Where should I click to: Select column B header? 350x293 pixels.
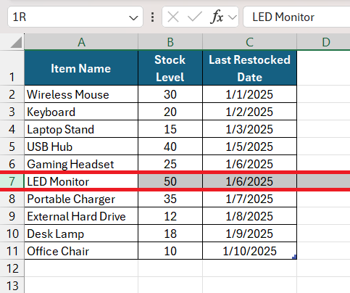(x=170, y=42)
